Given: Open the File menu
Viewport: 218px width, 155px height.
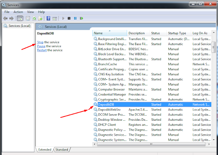Looking at the screenshot, I should click(x=7, y=12).
